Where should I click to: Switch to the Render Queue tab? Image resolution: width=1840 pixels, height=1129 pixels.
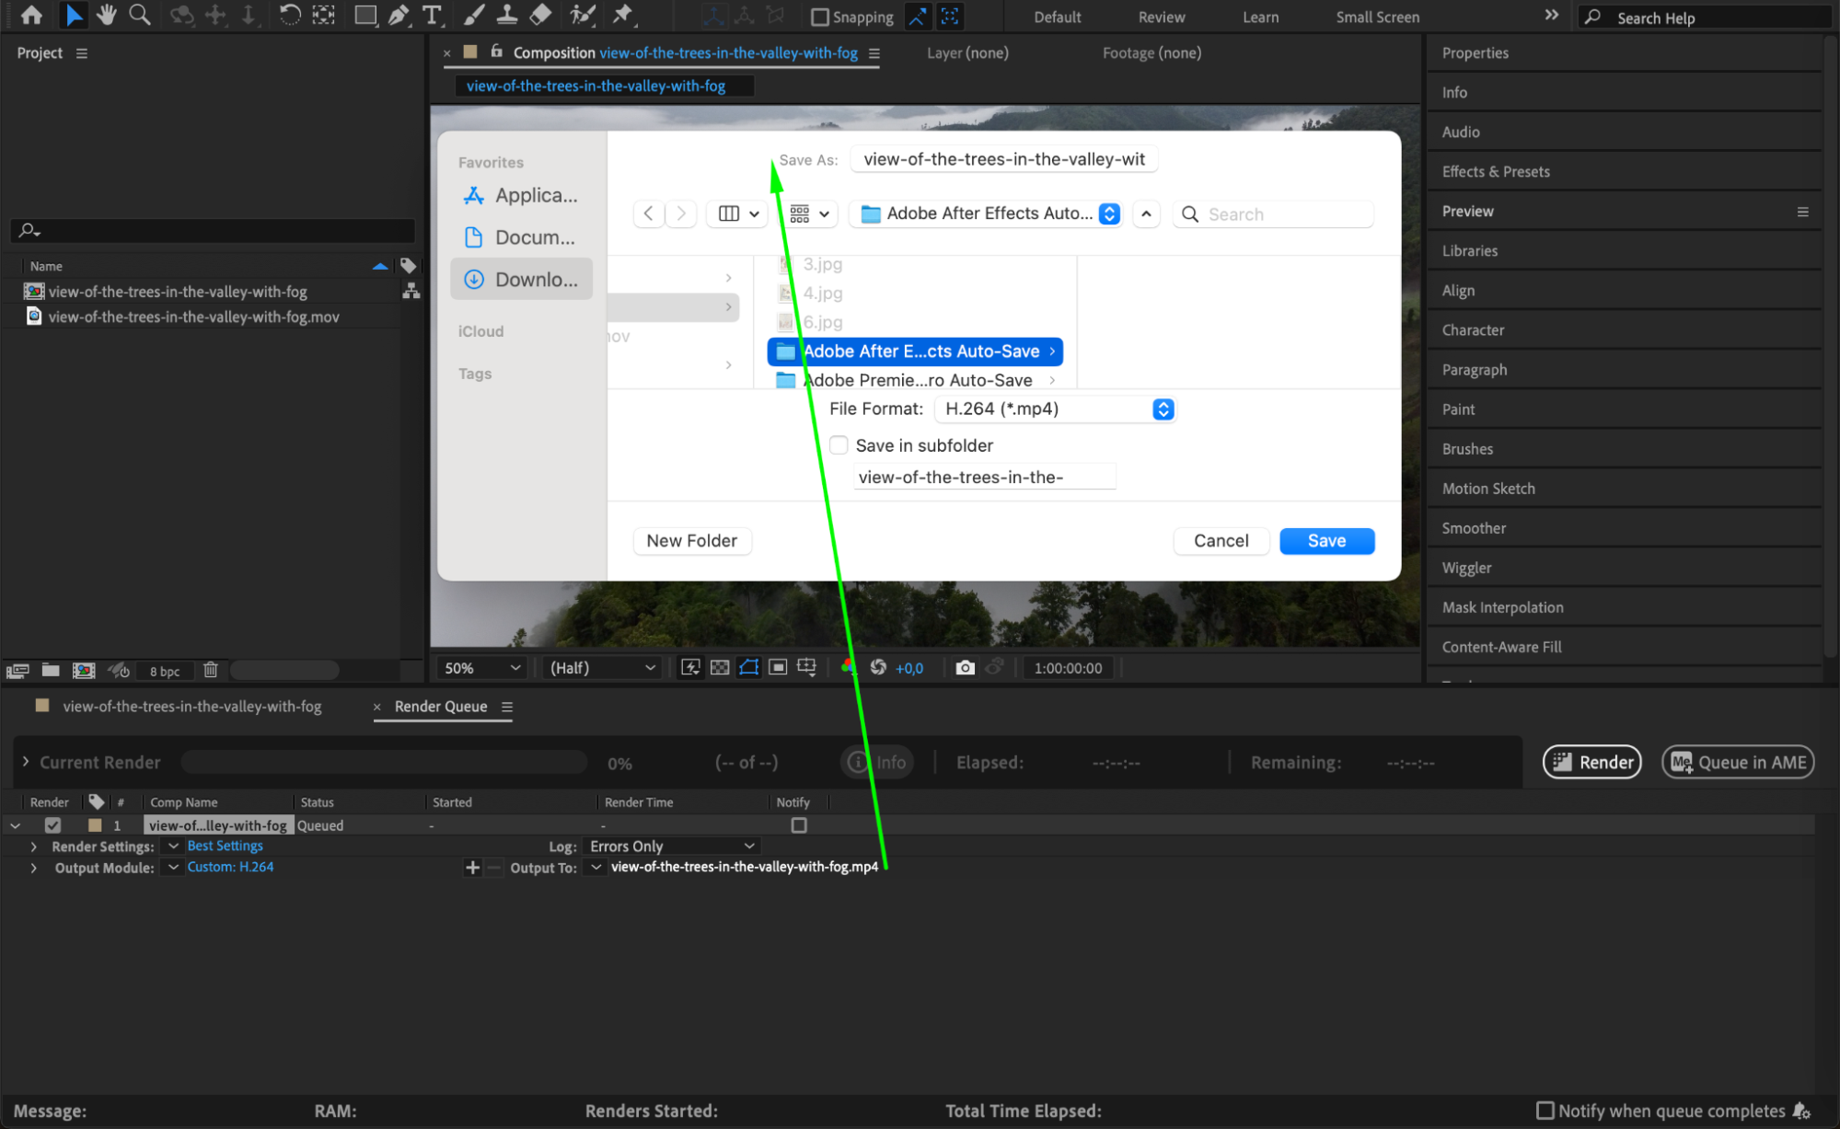pyautogui.click(x=441, y=707)
